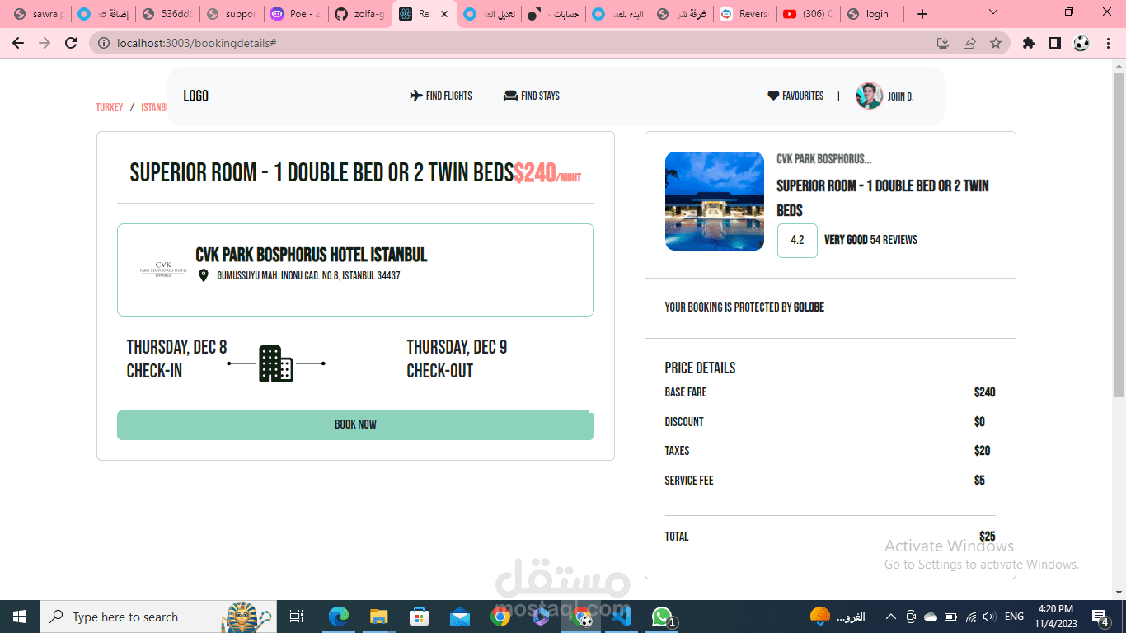This screenshot has height=633, width=1126.
Task: Click the Find Stays bed icon
Action: [510, 96]
